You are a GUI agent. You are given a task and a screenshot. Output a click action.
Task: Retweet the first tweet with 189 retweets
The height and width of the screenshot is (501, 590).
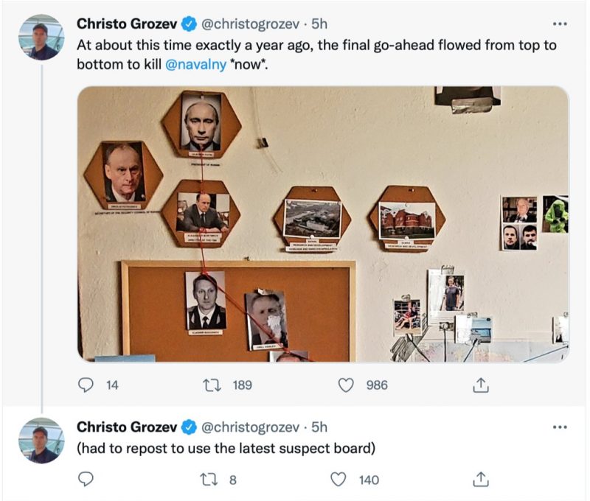point(211,385)
